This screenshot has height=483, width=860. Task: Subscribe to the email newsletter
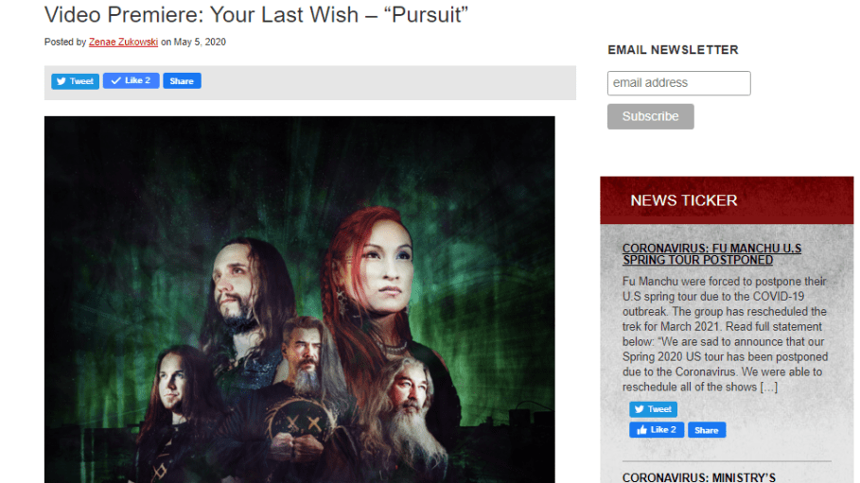(651, 117)
